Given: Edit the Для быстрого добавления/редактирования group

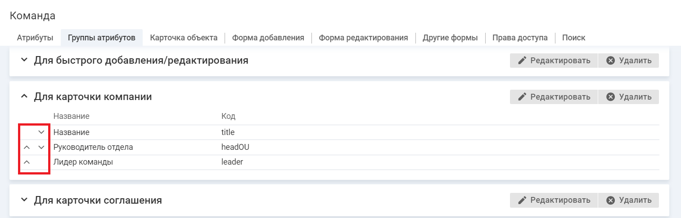Looking at the screenshot, I should click(554, 61).
